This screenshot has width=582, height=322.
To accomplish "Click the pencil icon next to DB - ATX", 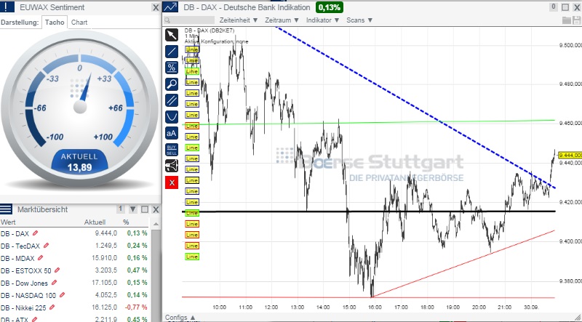I will (34, 319).
